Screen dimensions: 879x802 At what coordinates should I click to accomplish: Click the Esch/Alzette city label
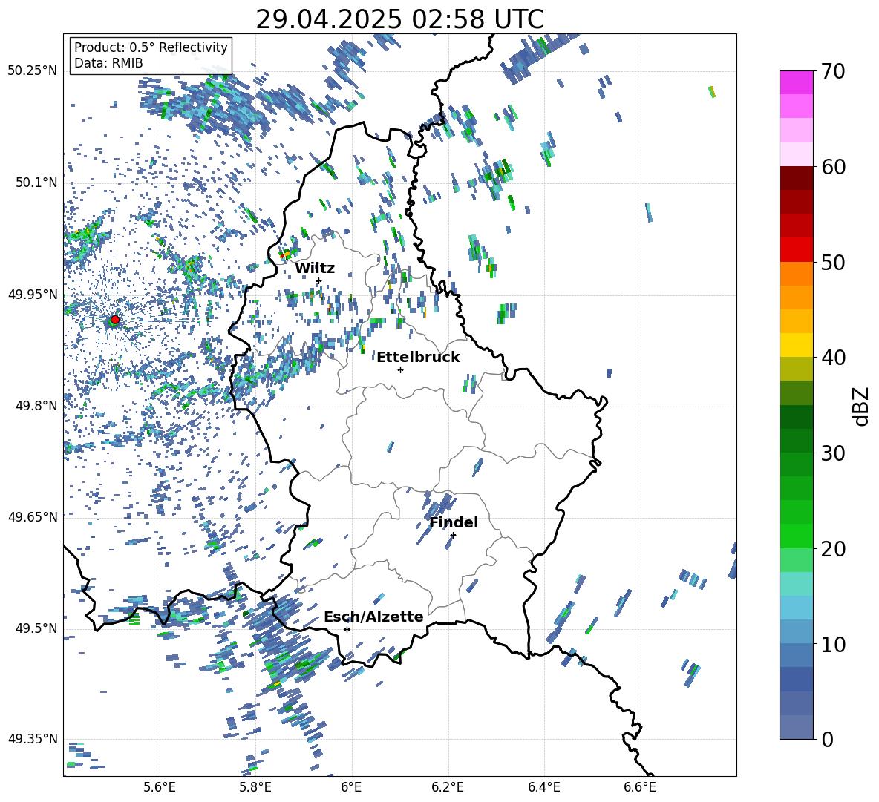coord(373,617)
